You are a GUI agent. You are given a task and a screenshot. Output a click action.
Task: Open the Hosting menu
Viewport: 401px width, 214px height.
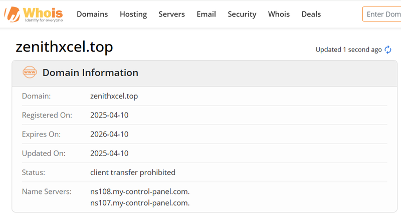[133, 14]
